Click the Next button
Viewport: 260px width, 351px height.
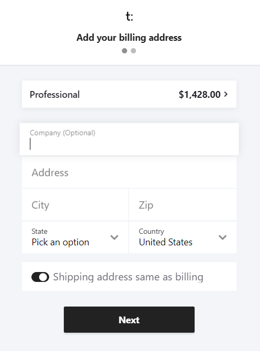click(x=129, y=320)
